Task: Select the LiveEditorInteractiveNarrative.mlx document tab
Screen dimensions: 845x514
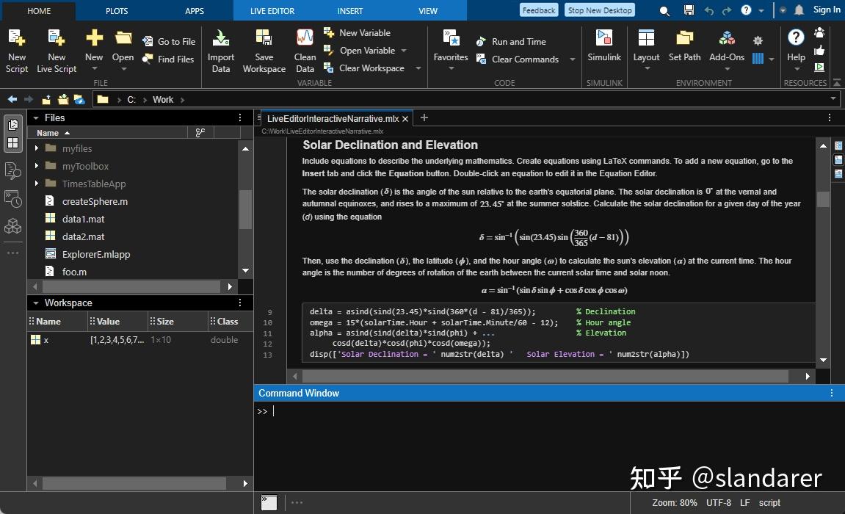Action: tap(334, 118)
